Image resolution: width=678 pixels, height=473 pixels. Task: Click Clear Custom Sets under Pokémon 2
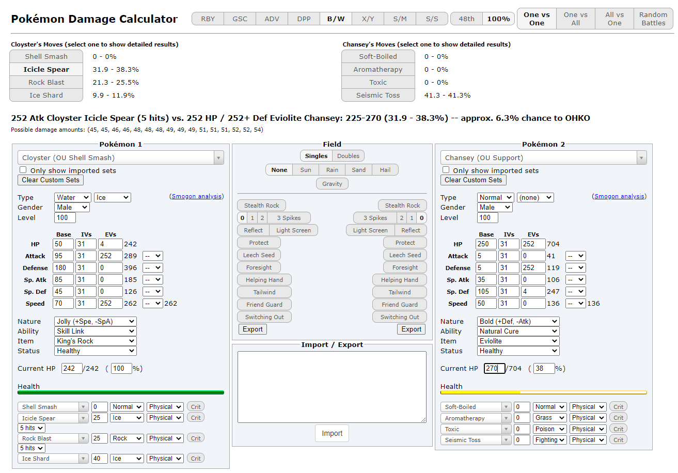[x=474, y=180]
